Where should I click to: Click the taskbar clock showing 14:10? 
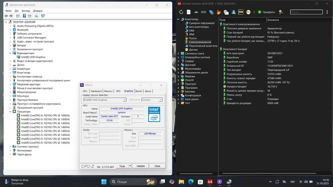323,182
